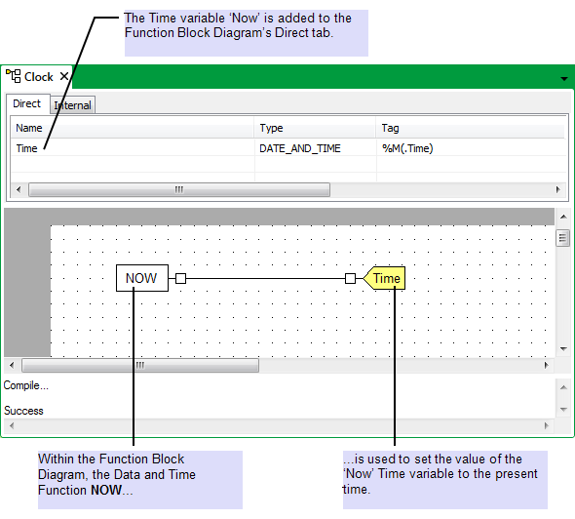Viewport: 575px width, 519px height.
Task: Select the NOW function block
Action: [x=142, y=278]
